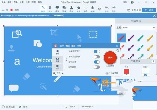Choose the solid green arrow quick style

141,38
